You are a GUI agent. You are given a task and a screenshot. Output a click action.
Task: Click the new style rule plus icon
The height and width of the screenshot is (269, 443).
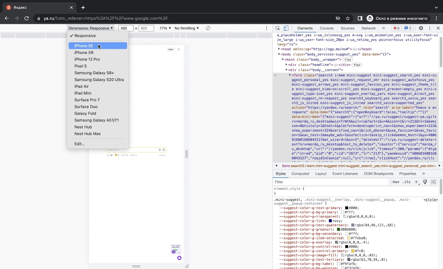(416, 182)
